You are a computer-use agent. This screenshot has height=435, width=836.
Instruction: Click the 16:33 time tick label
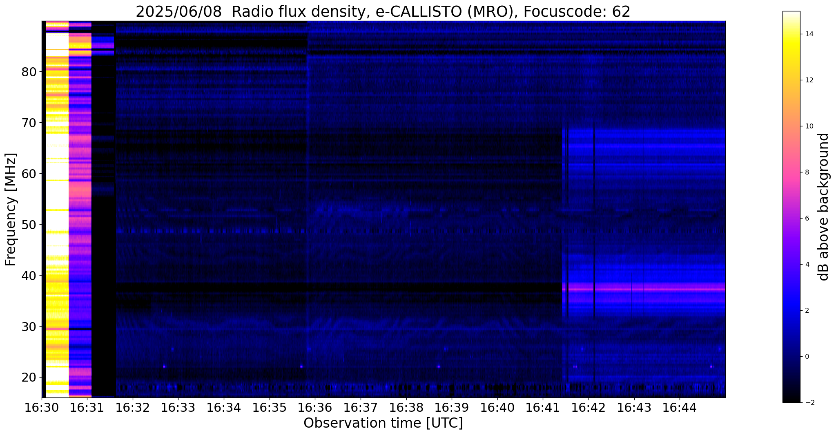[178, 407]
